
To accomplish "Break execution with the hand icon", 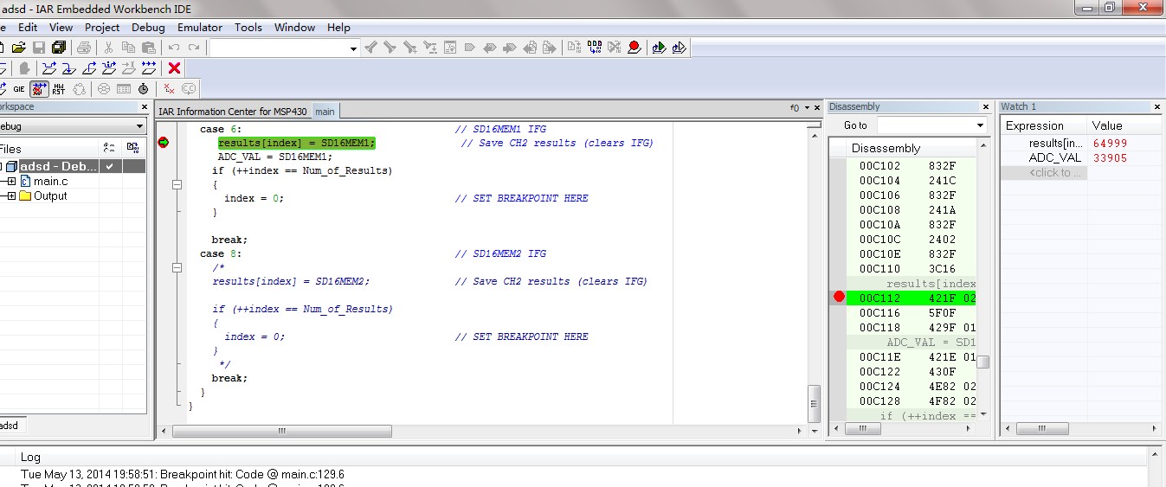I will (24, 67).
